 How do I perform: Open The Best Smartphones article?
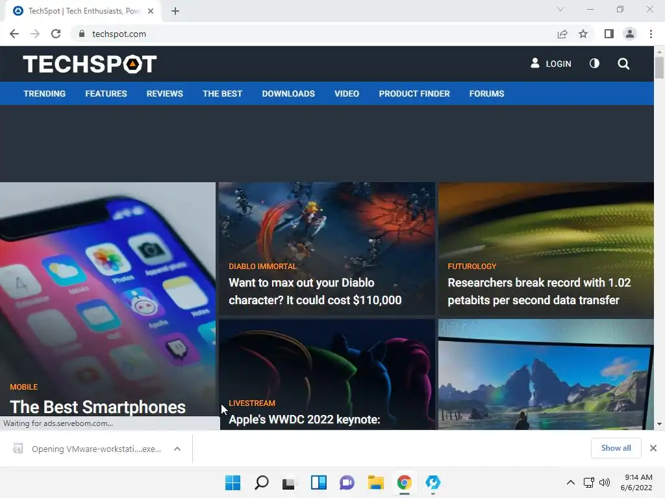coord(98,407)
